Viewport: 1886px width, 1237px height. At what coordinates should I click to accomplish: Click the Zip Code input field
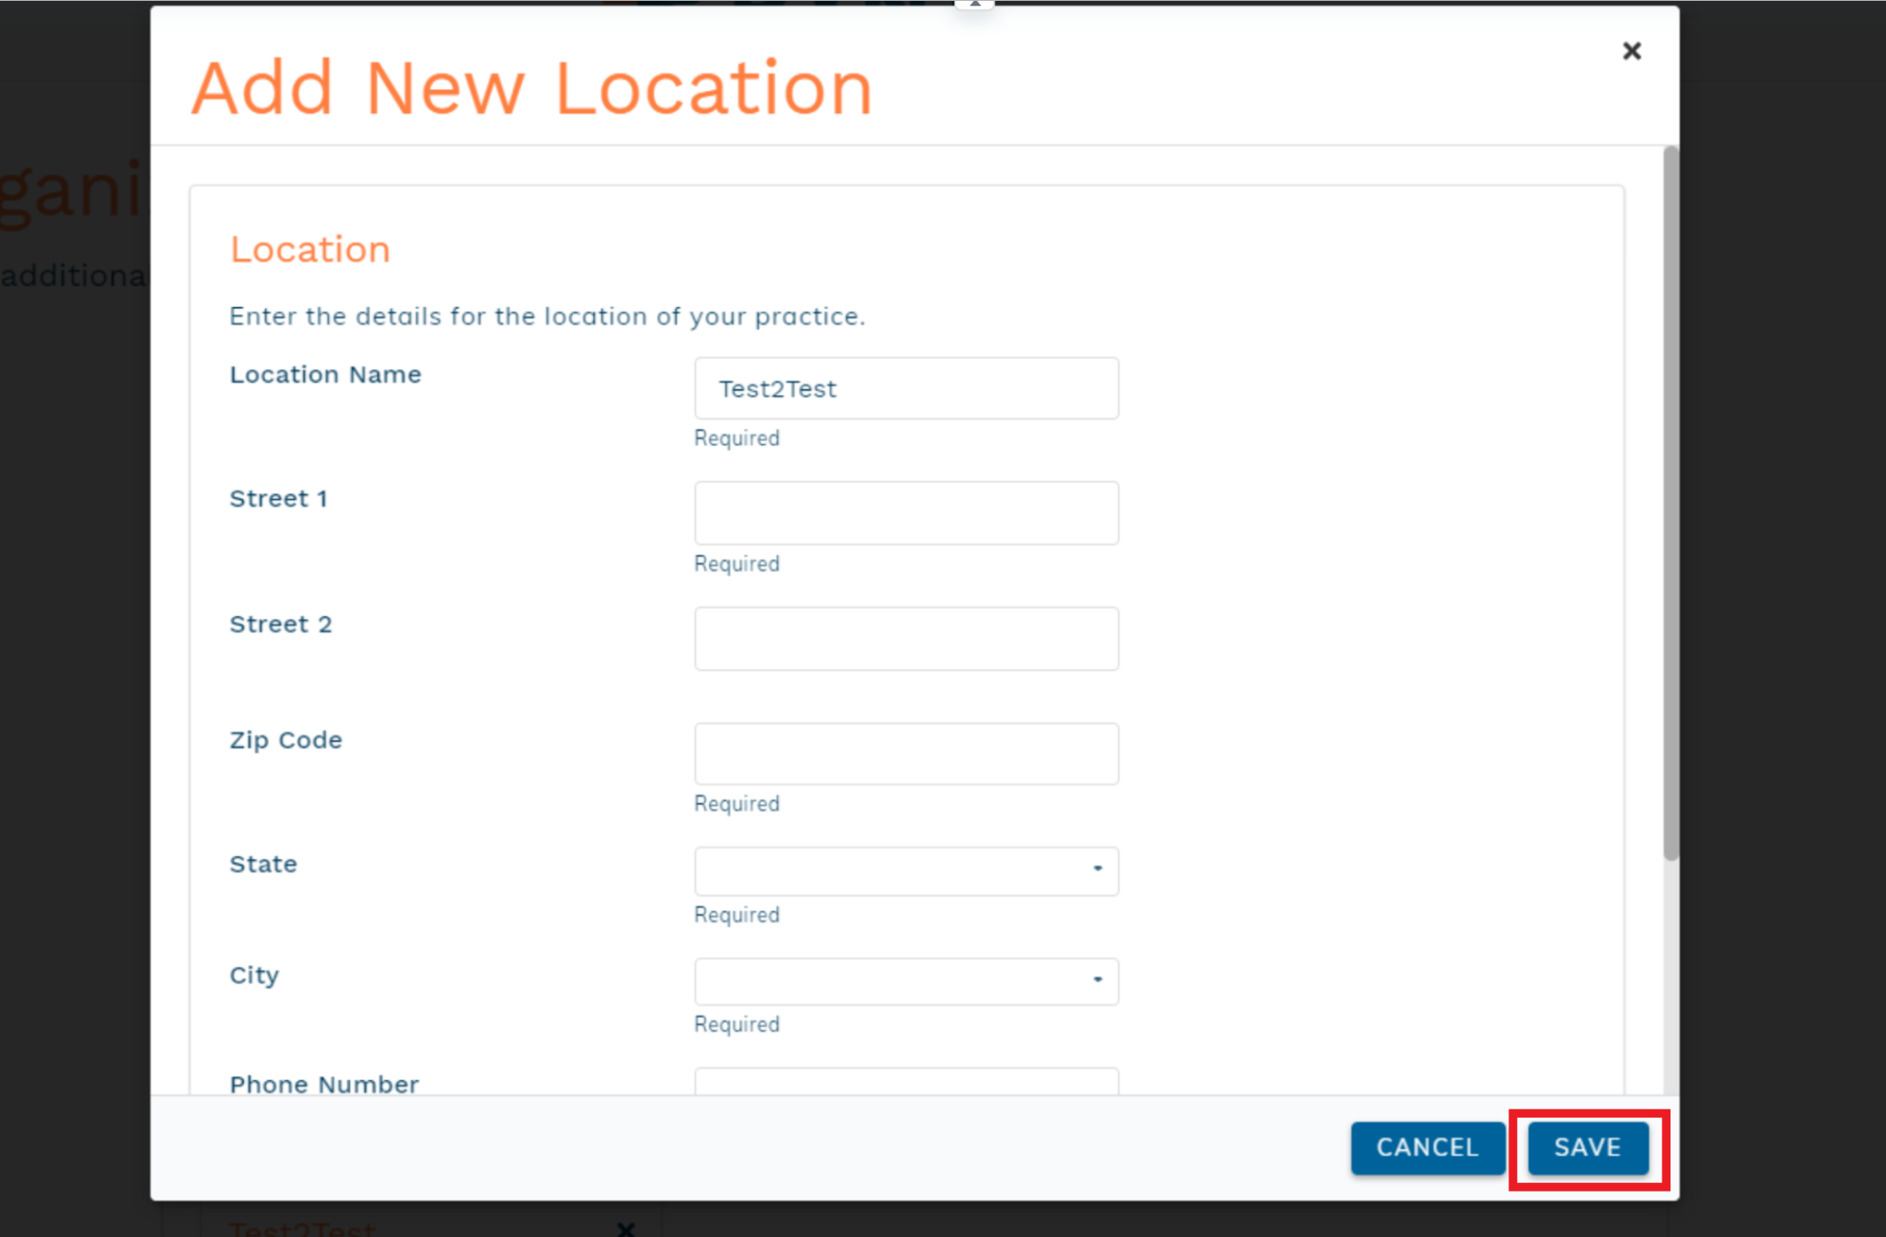(x=906, y=753)
